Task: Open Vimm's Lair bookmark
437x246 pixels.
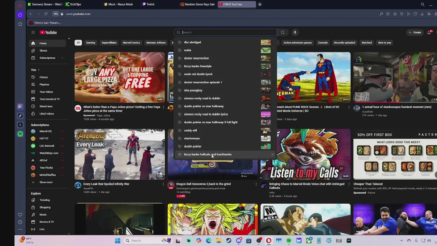Action: coord(45,23)
